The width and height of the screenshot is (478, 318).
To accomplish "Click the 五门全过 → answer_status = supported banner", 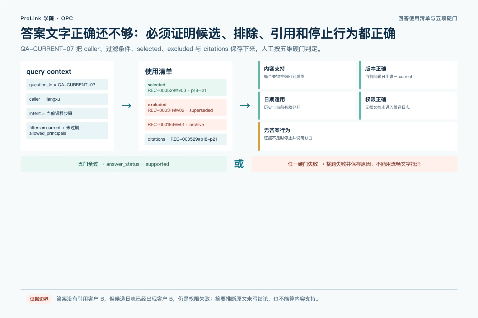I will point(124,164).
